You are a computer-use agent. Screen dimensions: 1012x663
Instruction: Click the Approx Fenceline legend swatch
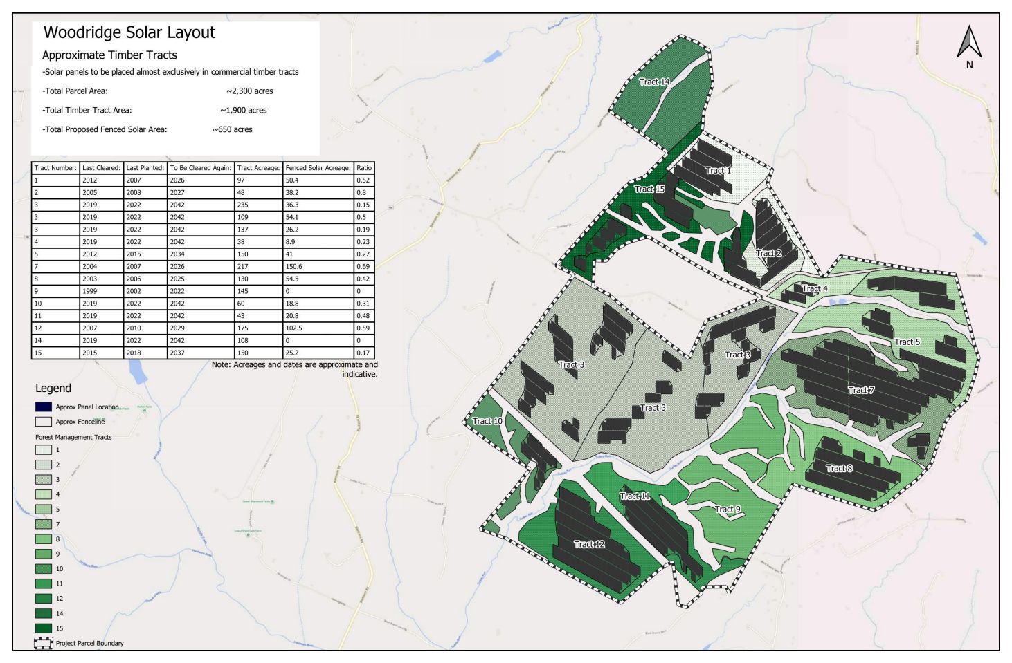tap(44, 421)
